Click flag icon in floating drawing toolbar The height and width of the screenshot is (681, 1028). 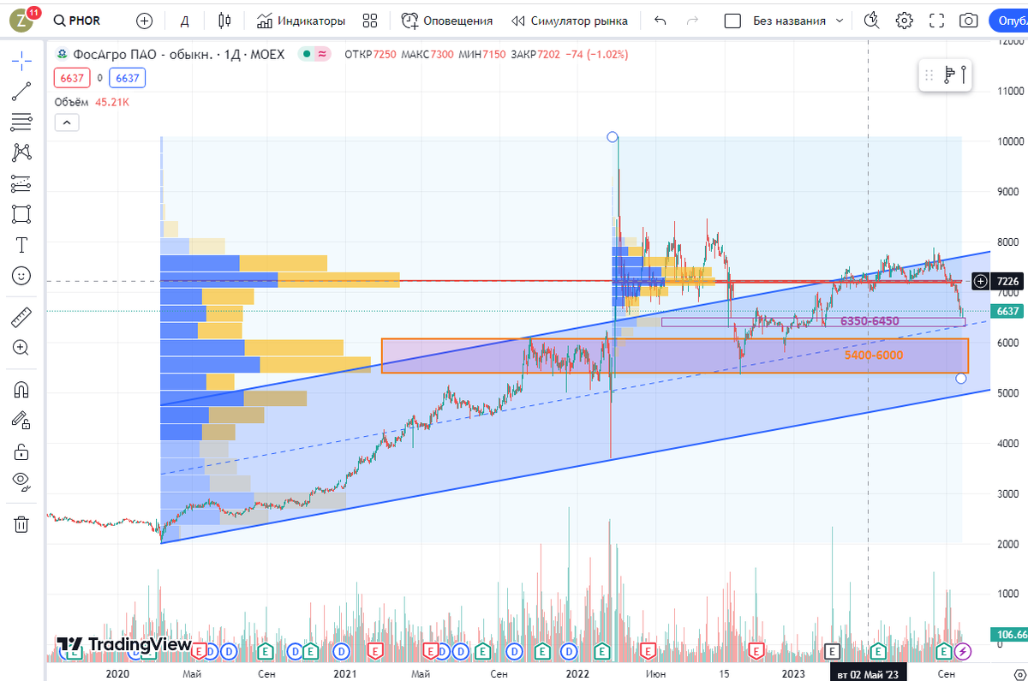(x=949, y=75)
